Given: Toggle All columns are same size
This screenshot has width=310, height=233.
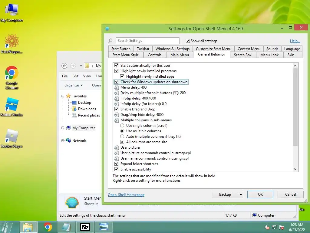Looking at the screenshot, I should pyautogui.click(x=122, y=142).
